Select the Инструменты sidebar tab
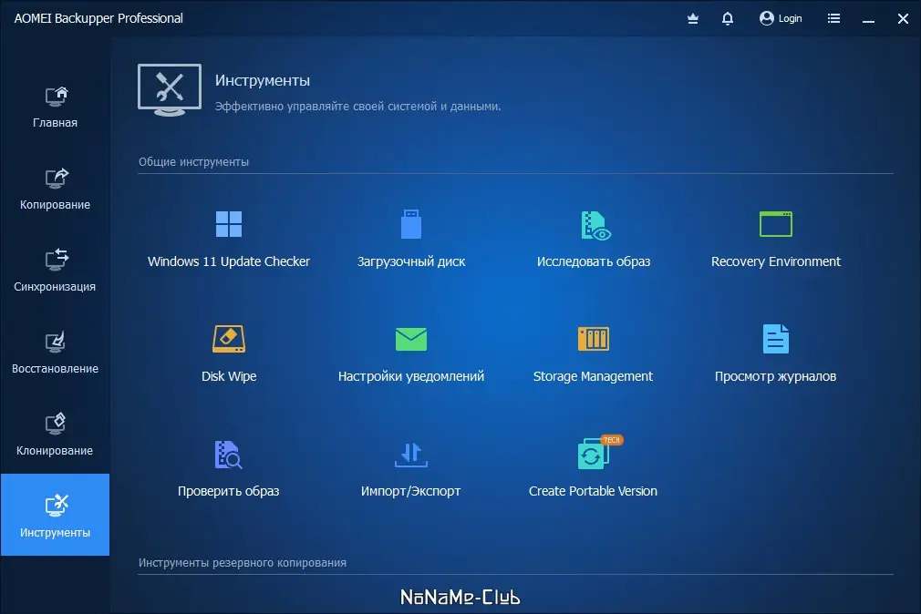 tap(56, 515)
